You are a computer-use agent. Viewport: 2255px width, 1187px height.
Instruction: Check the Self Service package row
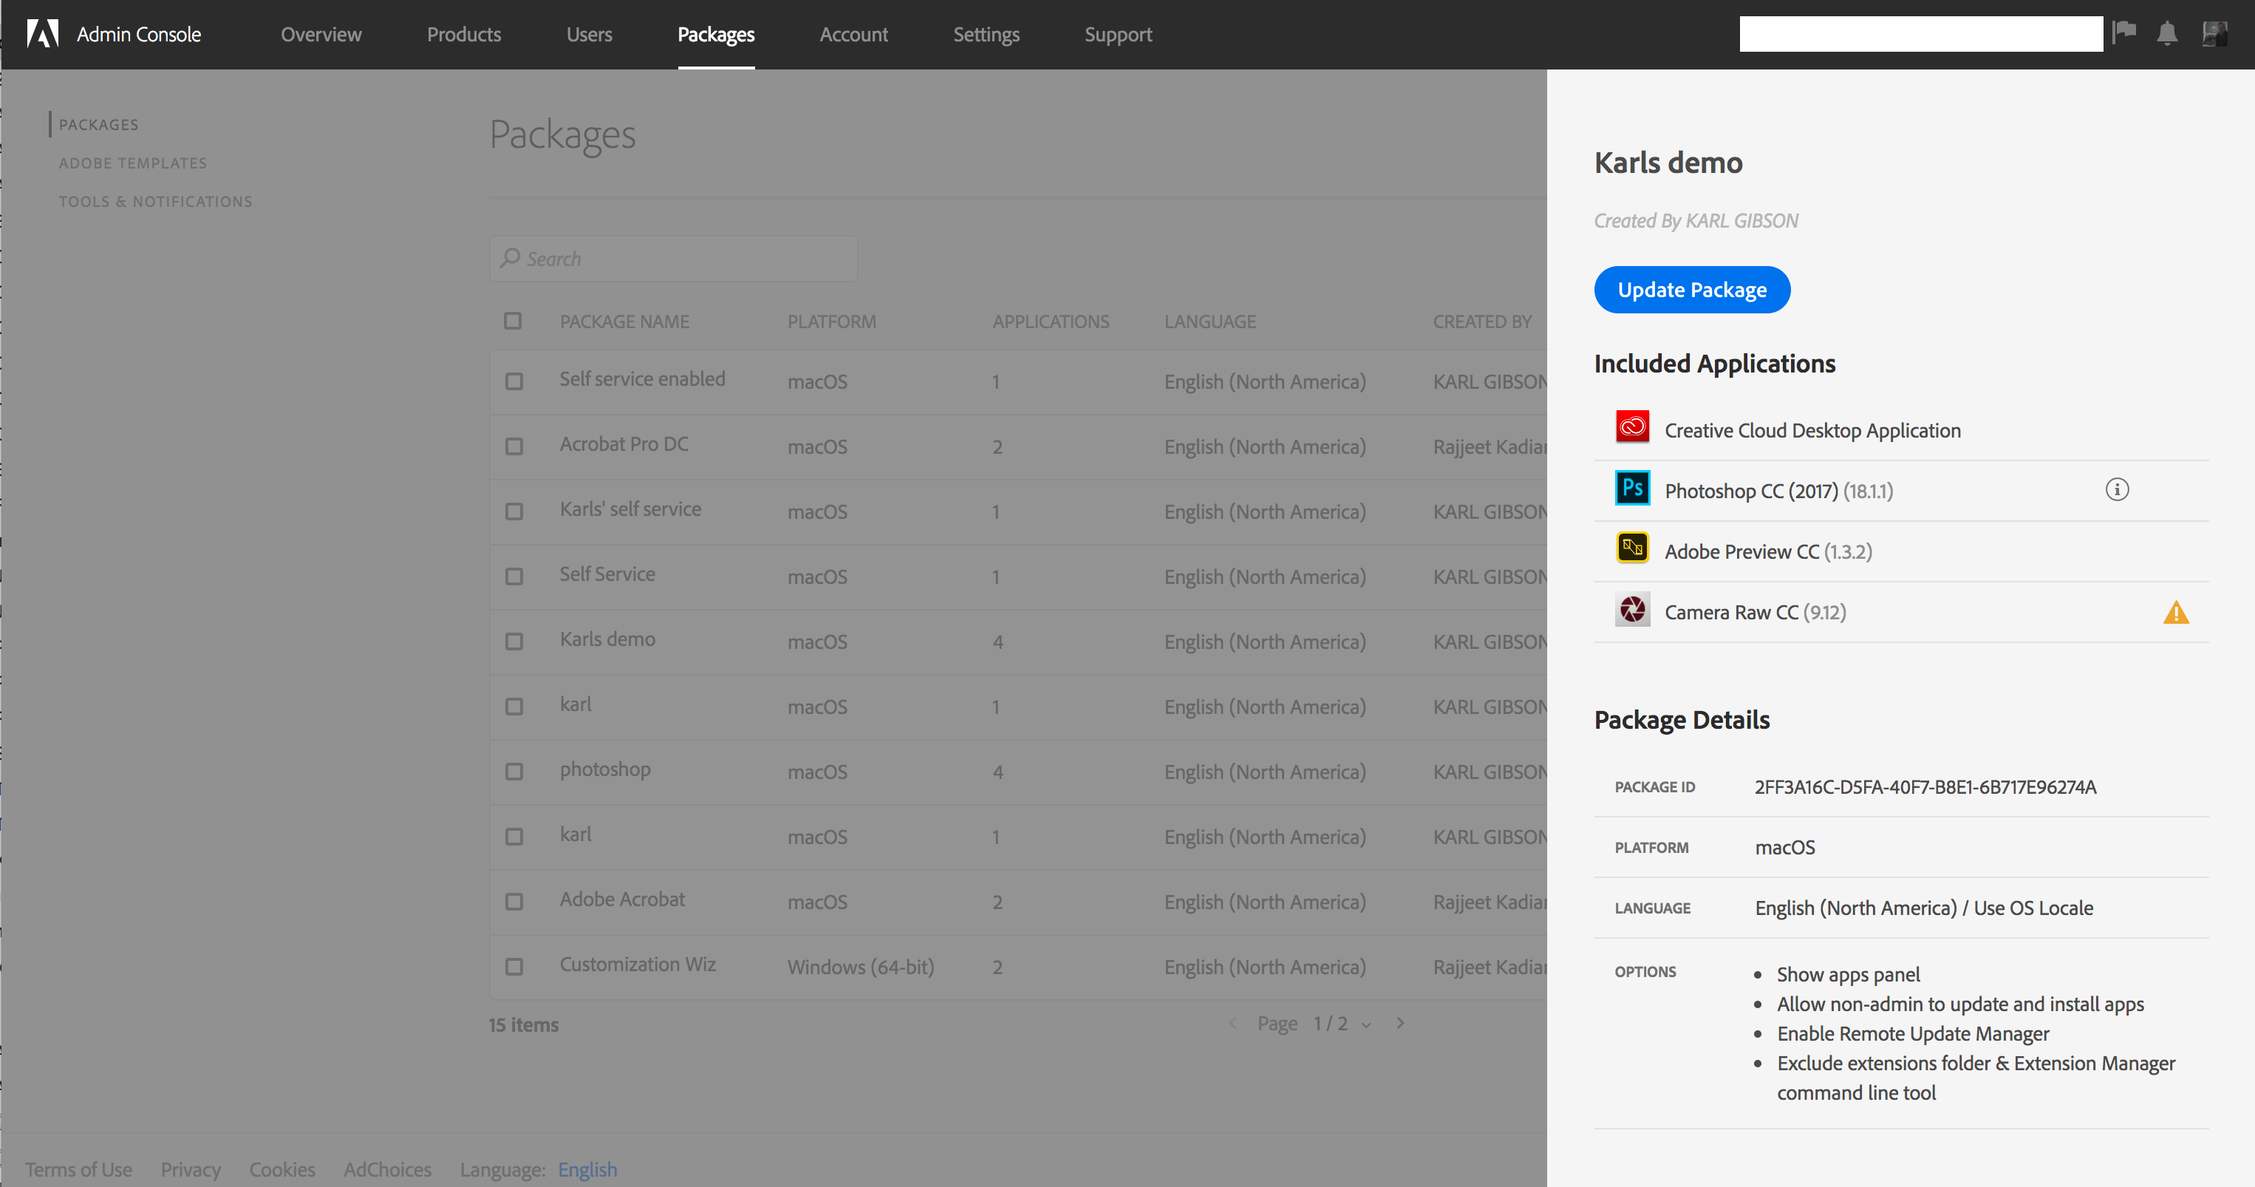(x=514, y=577)
